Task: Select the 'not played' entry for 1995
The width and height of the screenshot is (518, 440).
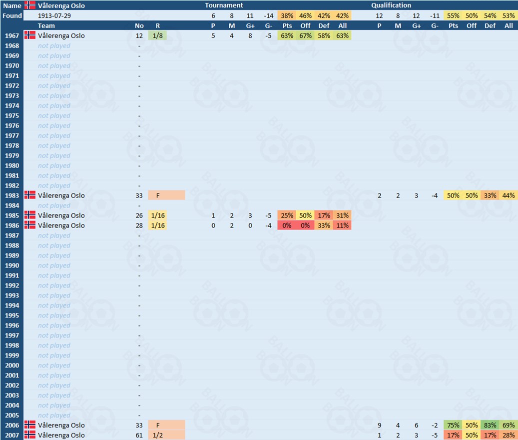Action: coord(54,315)
